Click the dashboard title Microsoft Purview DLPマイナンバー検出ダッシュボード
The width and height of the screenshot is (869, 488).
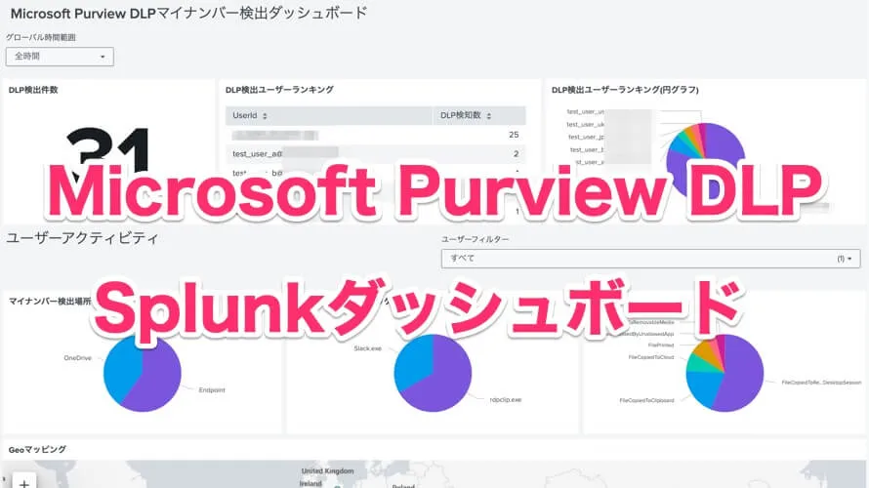189,14
